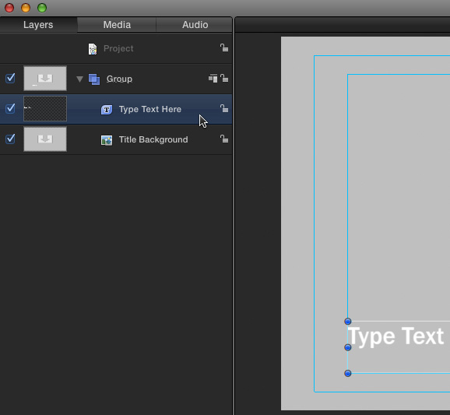Click the Title Background image icon

[x=107, y=140]
